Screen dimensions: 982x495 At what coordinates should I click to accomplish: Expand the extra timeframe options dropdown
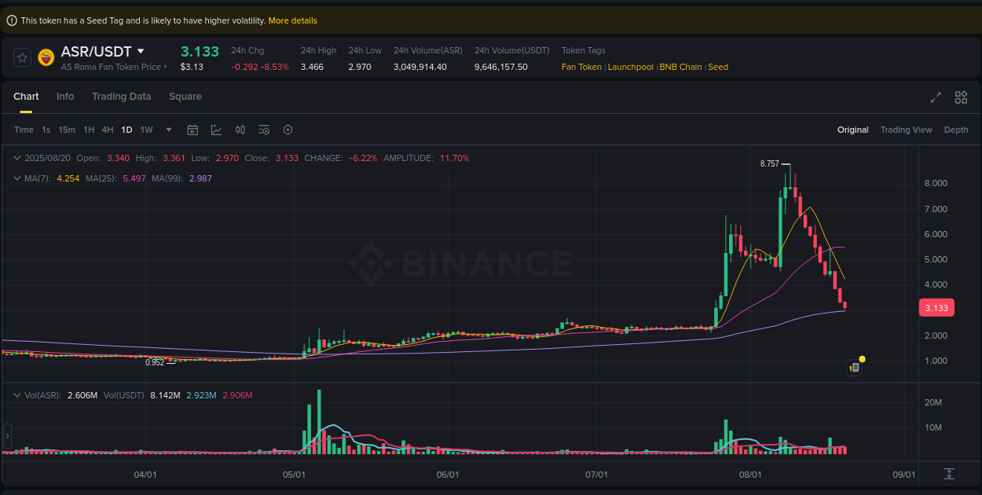point(167,130)
